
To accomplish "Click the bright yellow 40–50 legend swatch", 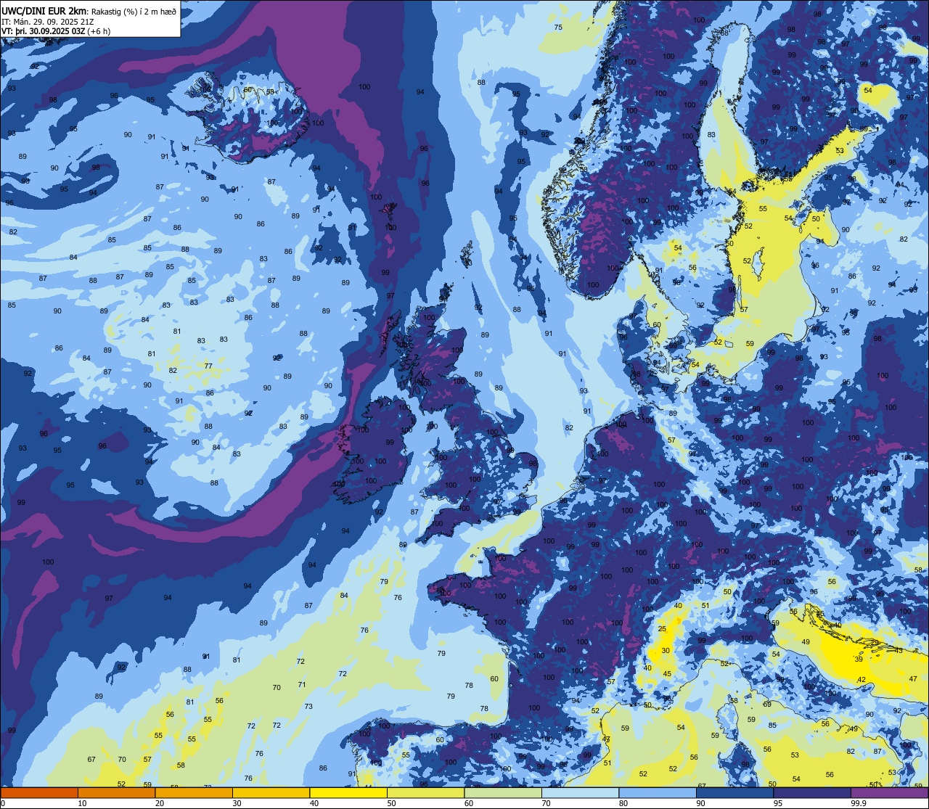I will coord(348,793).
